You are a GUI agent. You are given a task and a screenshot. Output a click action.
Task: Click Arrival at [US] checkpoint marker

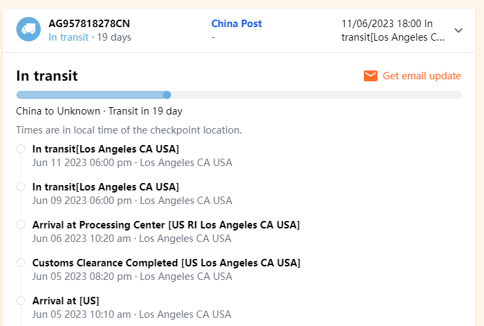(21, 300)
